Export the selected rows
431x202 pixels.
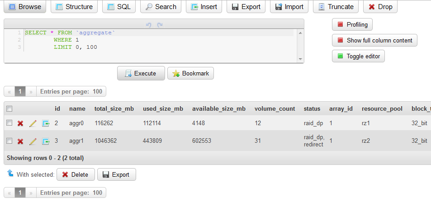(117, 174)
